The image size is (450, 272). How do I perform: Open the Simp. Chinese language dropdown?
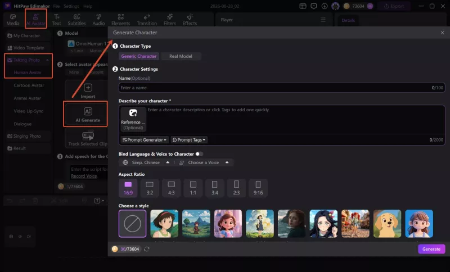click(146, 162)
